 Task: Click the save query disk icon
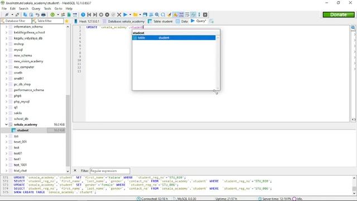tap(145, 15)
